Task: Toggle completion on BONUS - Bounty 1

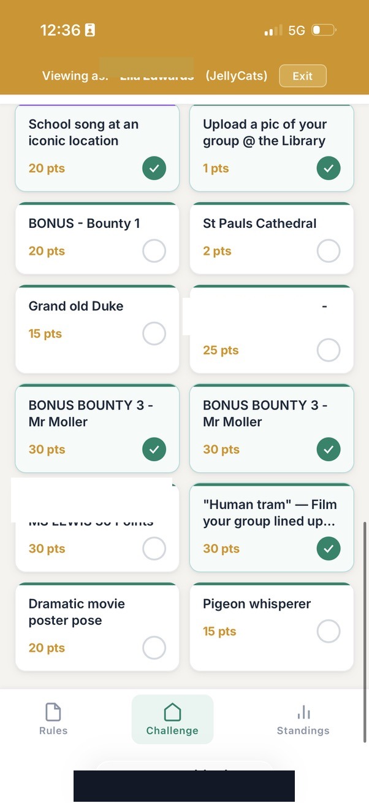Action: point(154,250)
